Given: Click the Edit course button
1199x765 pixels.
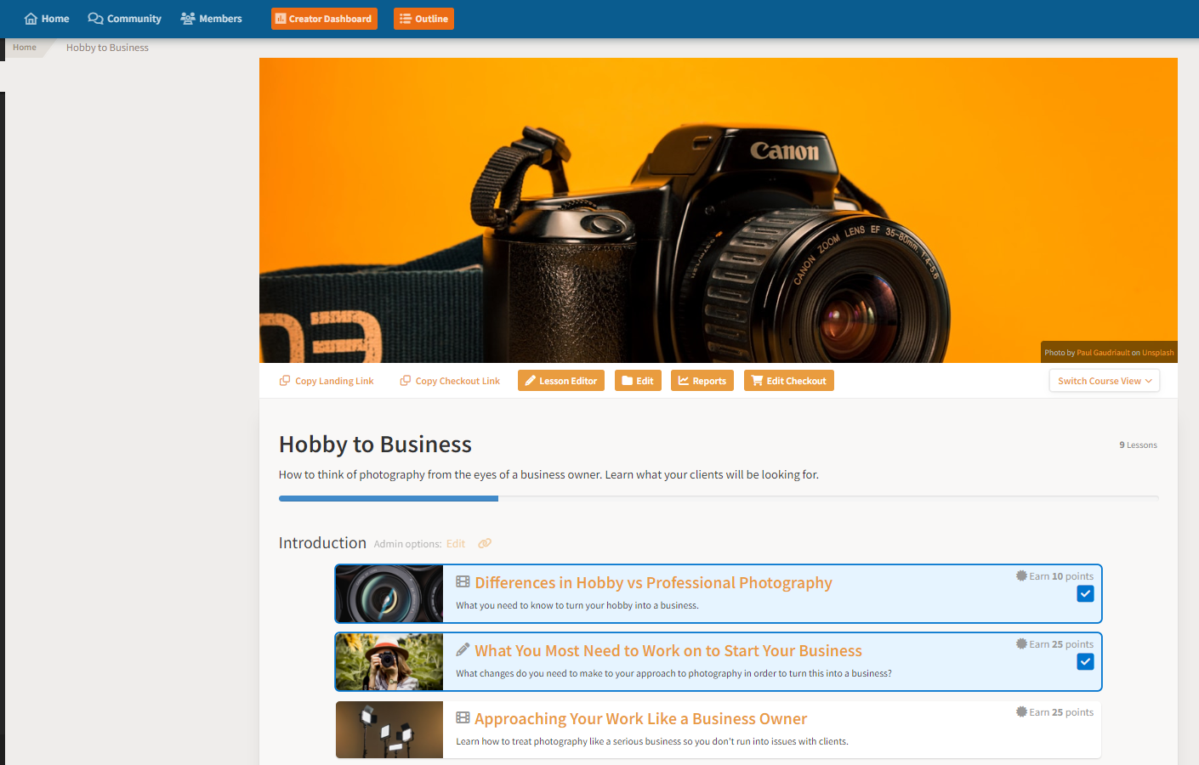Looking at the screenshot, I should [x=638, y=381].
